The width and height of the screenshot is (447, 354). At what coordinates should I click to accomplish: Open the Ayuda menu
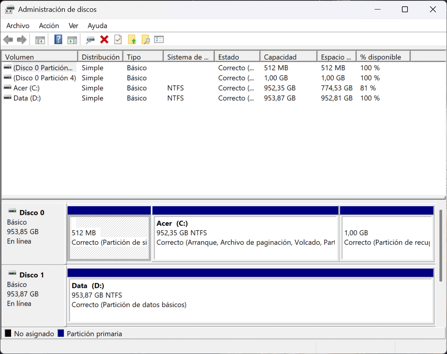point(97,26)
